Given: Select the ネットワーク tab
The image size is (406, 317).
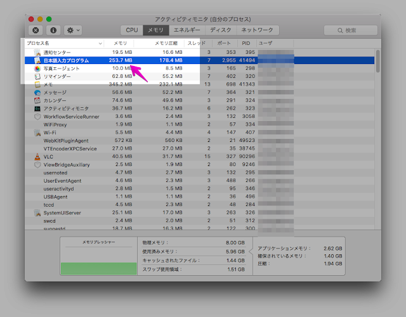Looking at the screenshot, I should point(258,30).
